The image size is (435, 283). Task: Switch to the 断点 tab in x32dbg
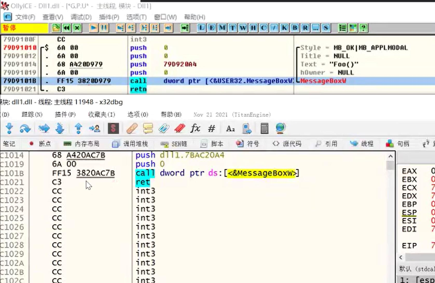click(40, 144)
